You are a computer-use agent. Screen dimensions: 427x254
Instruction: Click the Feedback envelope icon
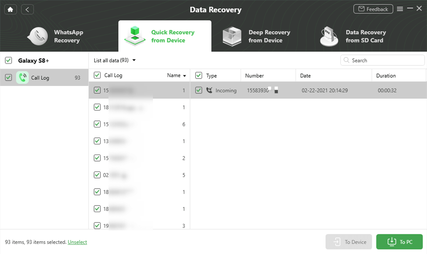coord(361,9)
